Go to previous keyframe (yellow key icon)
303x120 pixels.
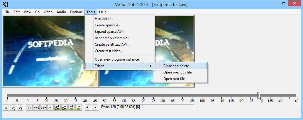(57, 108)
